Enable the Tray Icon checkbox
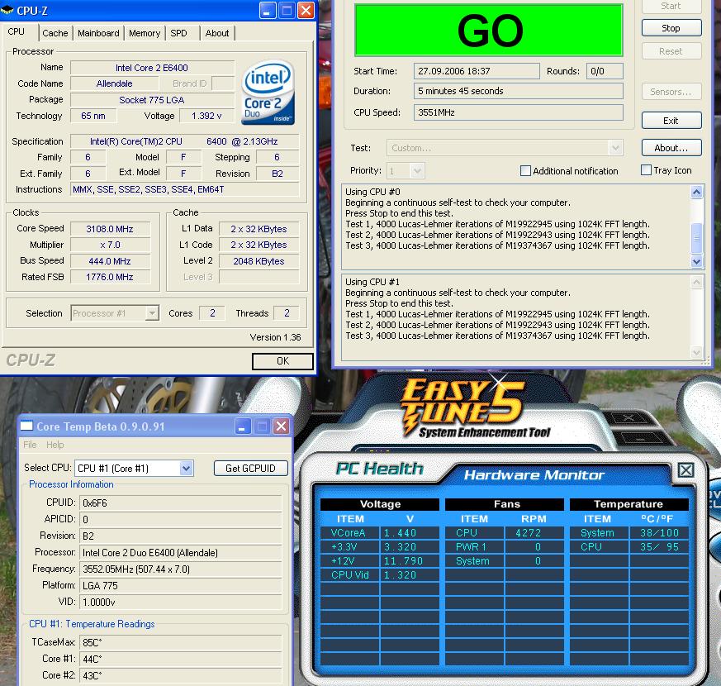 pos(646,169)
